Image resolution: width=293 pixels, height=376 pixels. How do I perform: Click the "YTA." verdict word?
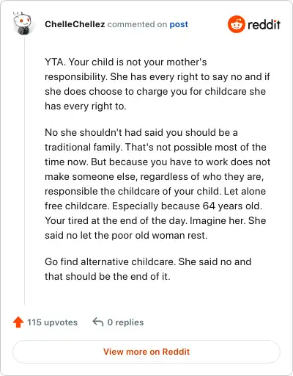(55, 62)
